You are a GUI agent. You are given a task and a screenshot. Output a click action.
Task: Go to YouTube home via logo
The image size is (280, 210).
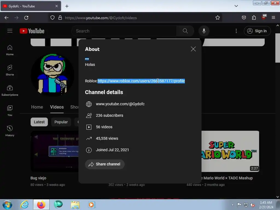tap(32, 31)
